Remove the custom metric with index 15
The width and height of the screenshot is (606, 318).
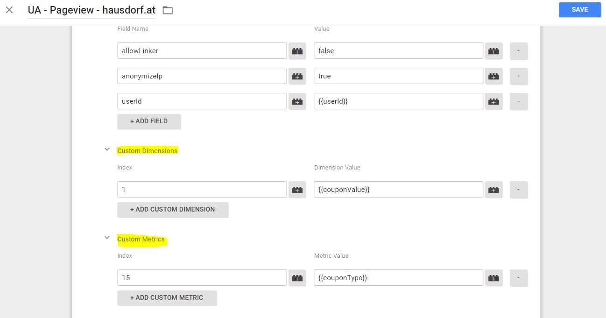(519, 277)
